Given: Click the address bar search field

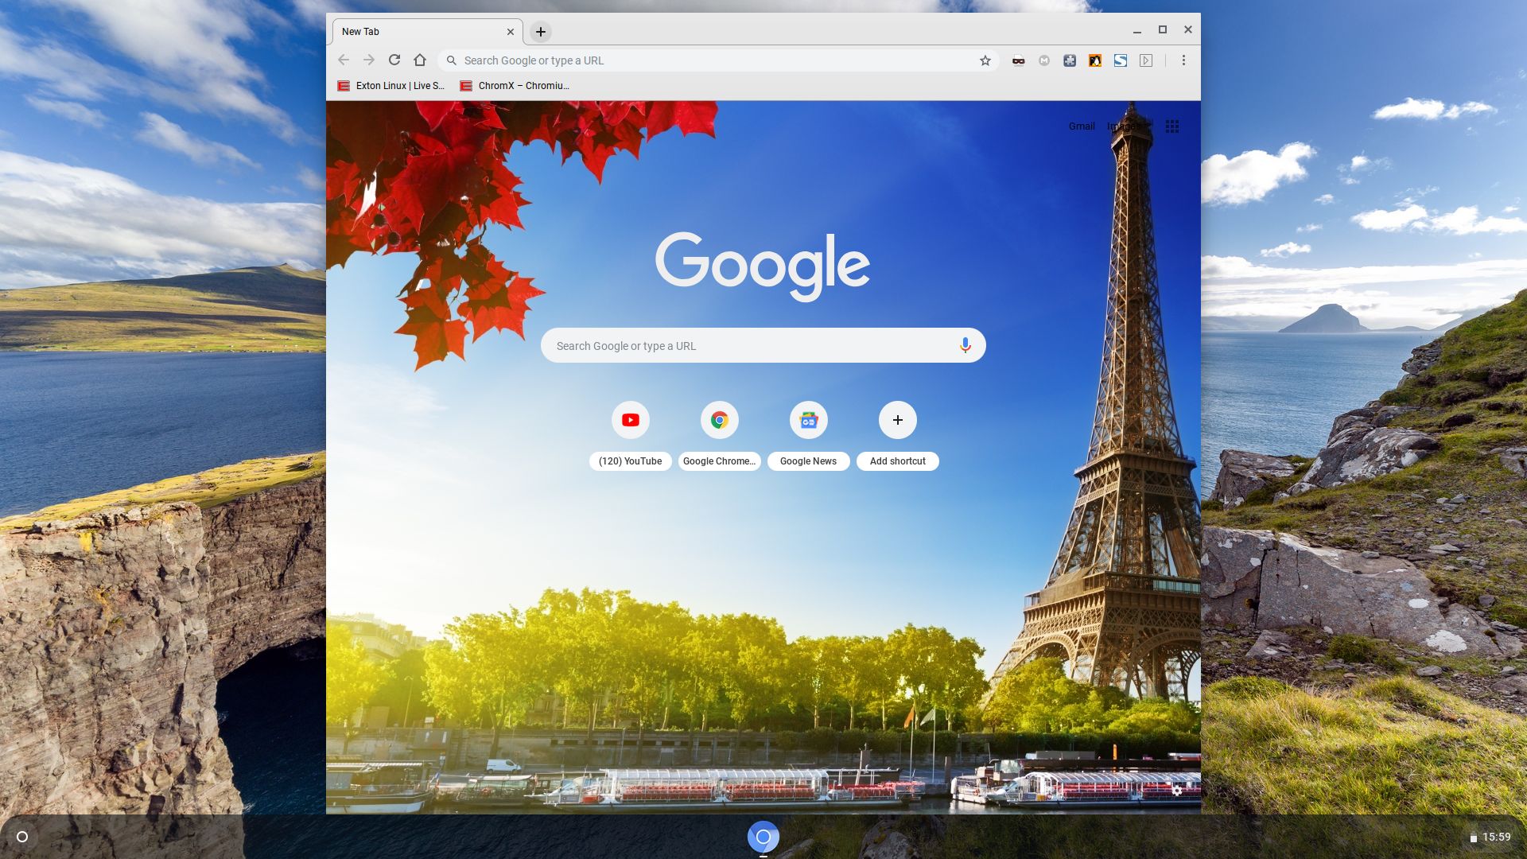Looking at the screenshot, I should [x=713, y=60].
